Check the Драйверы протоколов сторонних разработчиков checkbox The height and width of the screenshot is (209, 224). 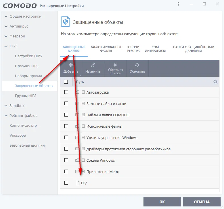pyautogui.click(x=66, y=149)
